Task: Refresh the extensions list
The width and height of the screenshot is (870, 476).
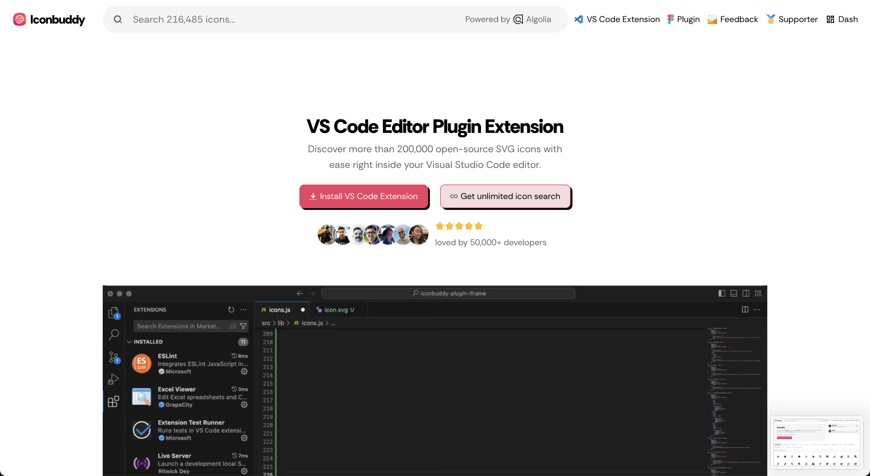Action: pos(231,309)
